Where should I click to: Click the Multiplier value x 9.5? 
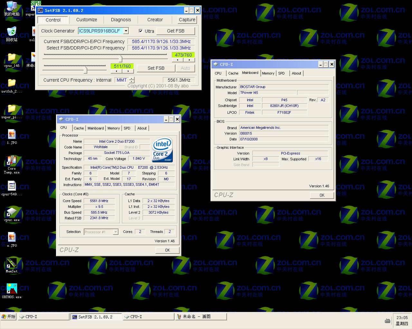tap(99, 207)
